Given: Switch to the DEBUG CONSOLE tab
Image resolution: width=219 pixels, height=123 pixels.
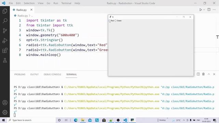Looking at the screenshot, I should coord(52,74).
